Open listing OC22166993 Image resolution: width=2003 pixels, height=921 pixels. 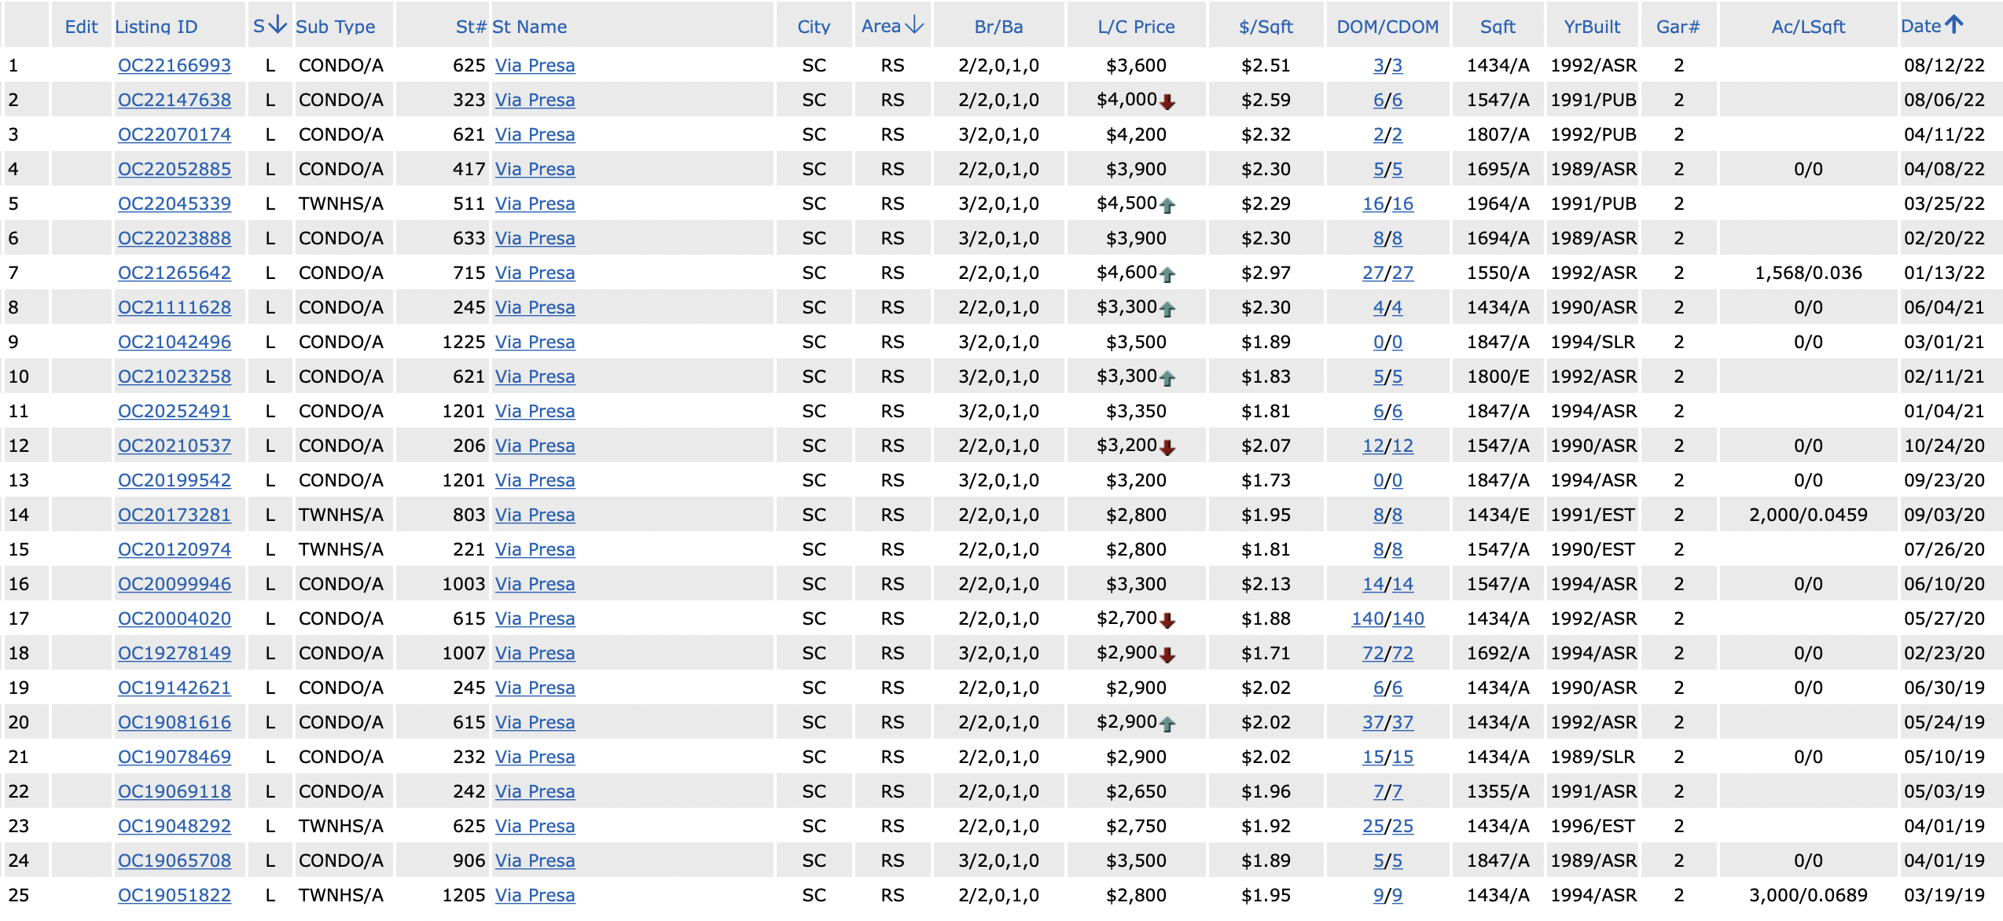pos(175,65)
